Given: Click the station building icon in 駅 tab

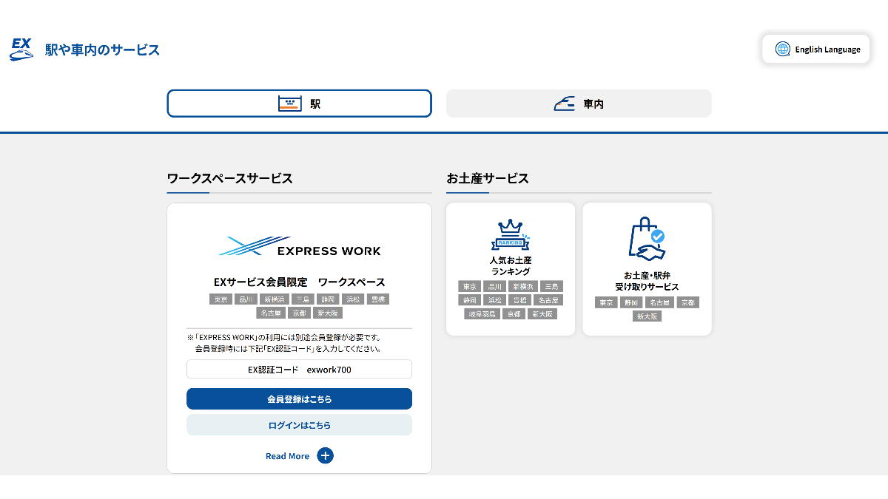Looking at the screenshot, I should click(x=290, y=103).
